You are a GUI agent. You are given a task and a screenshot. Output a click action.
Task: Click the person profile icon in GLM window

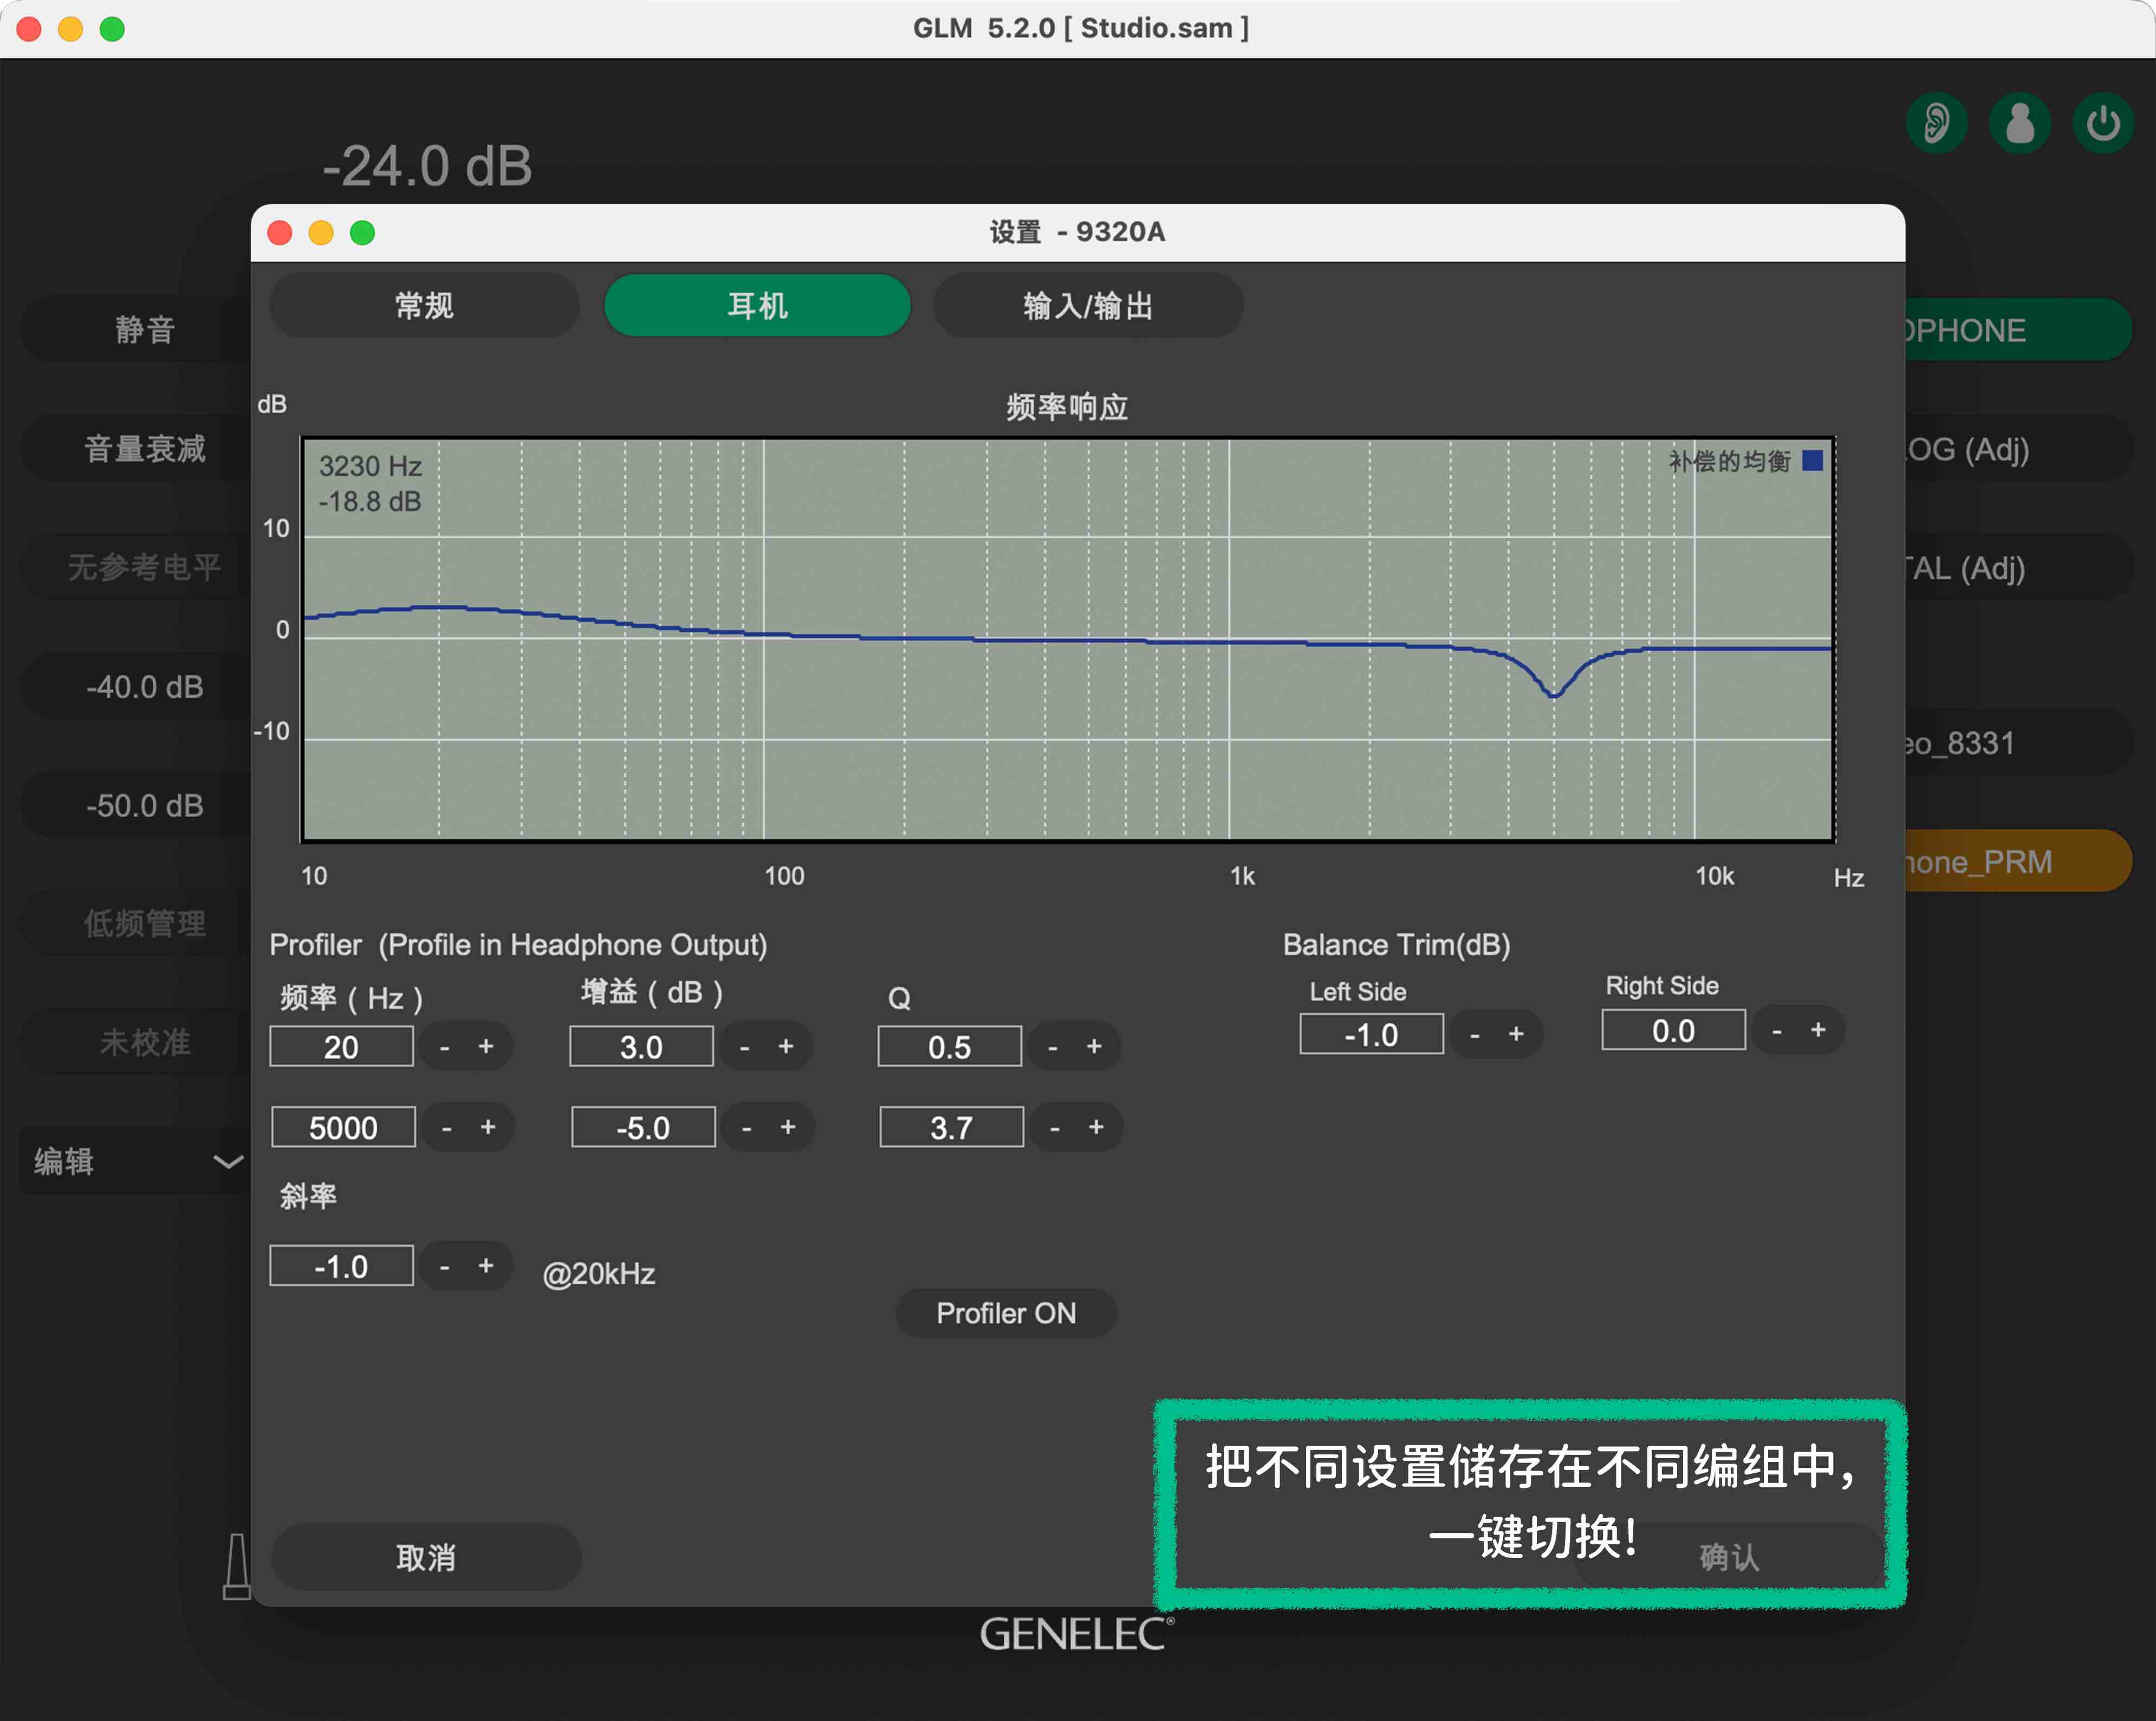pos(2020,123)
